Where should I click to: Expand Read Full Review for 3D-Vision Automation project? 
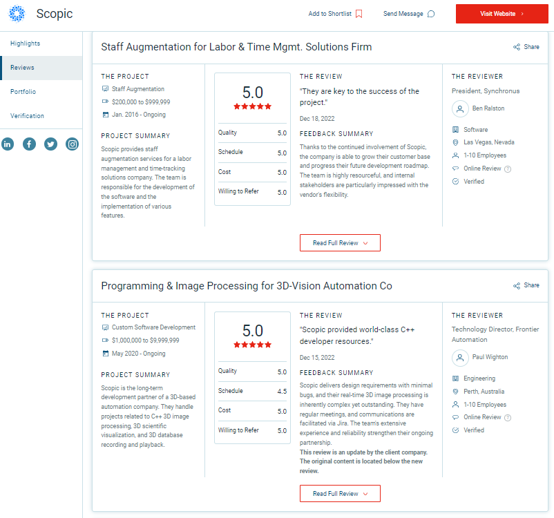tap(340, 493)
